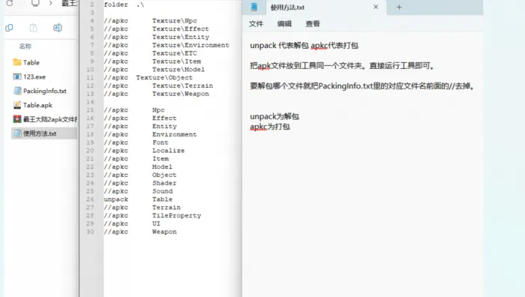Click the '//apkc TileProperty' line in the editor
The width and height of the screenshot is (525, 297).
152,216
